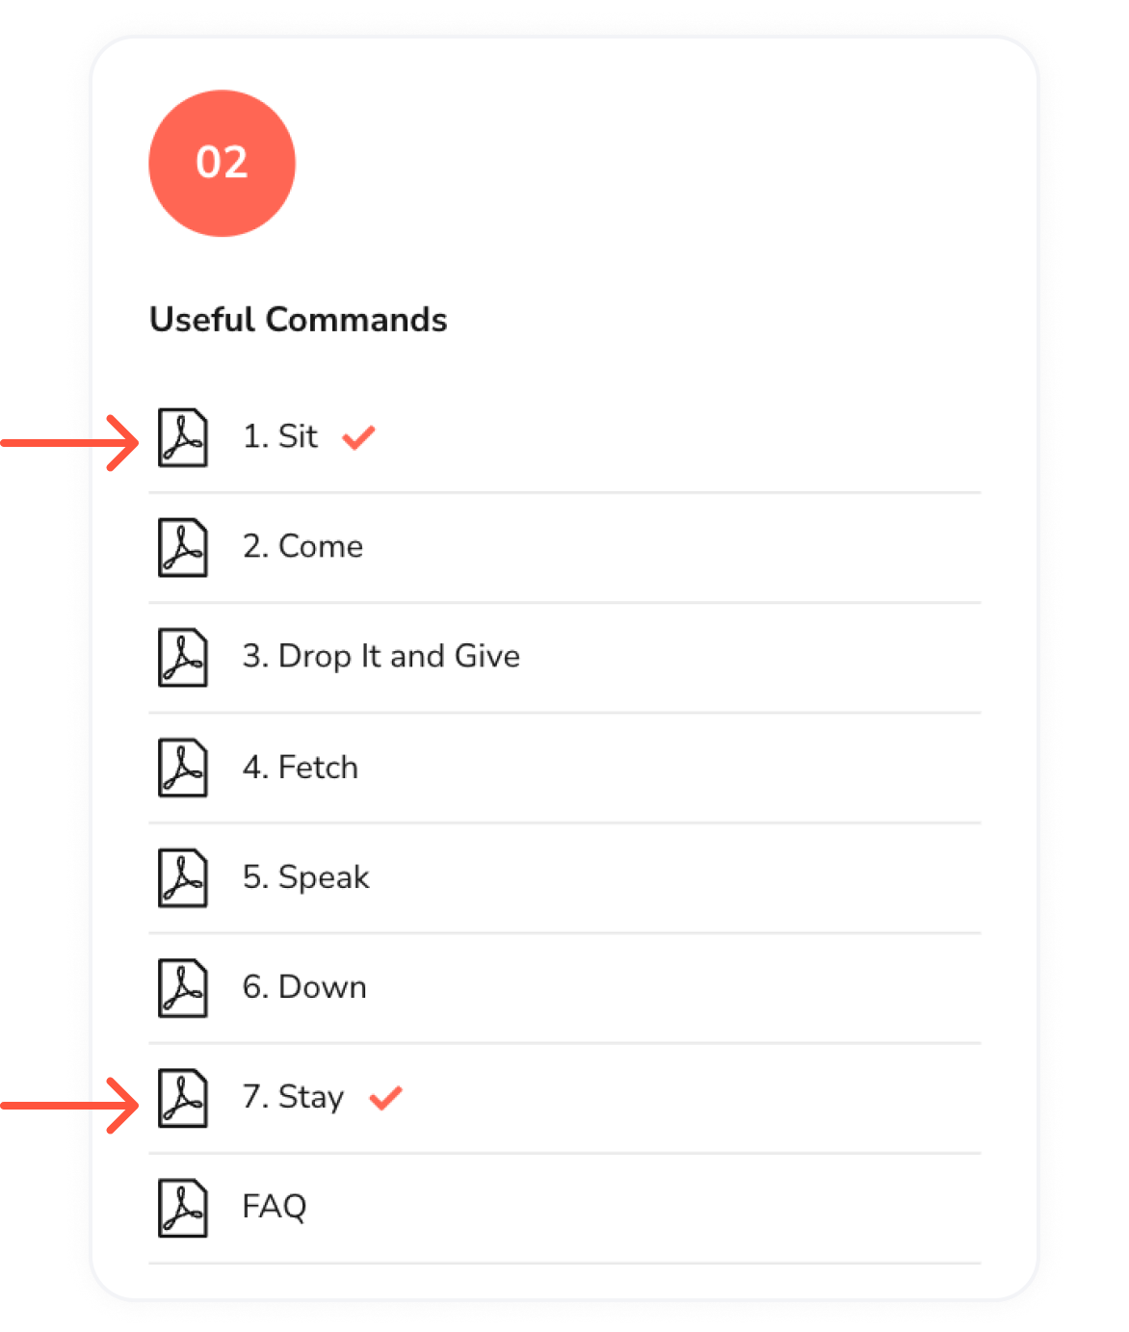Open the FAQ document link
The height and width of the screenshot is (1332, 1129).
[275, 1207]
